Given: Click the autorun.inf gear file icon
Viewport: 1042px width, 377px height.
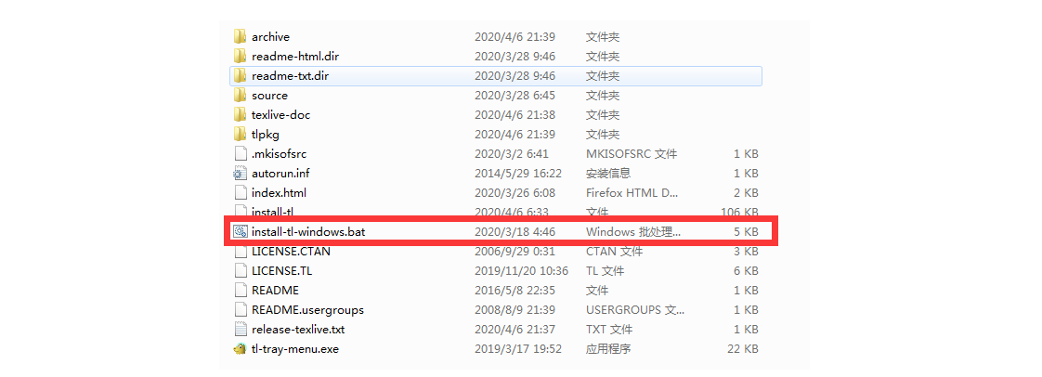Looking at the screenshot, I should click(x=240, y=174).
